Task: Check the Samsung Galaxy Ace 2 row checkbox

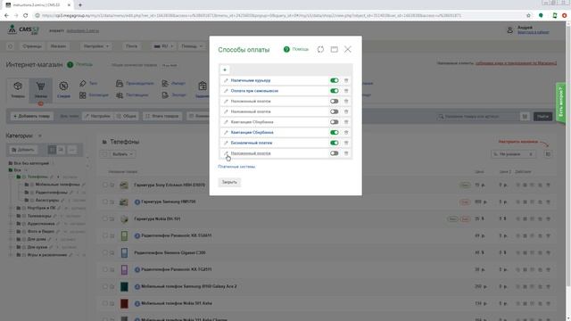Action: click(x=105, y=286)
